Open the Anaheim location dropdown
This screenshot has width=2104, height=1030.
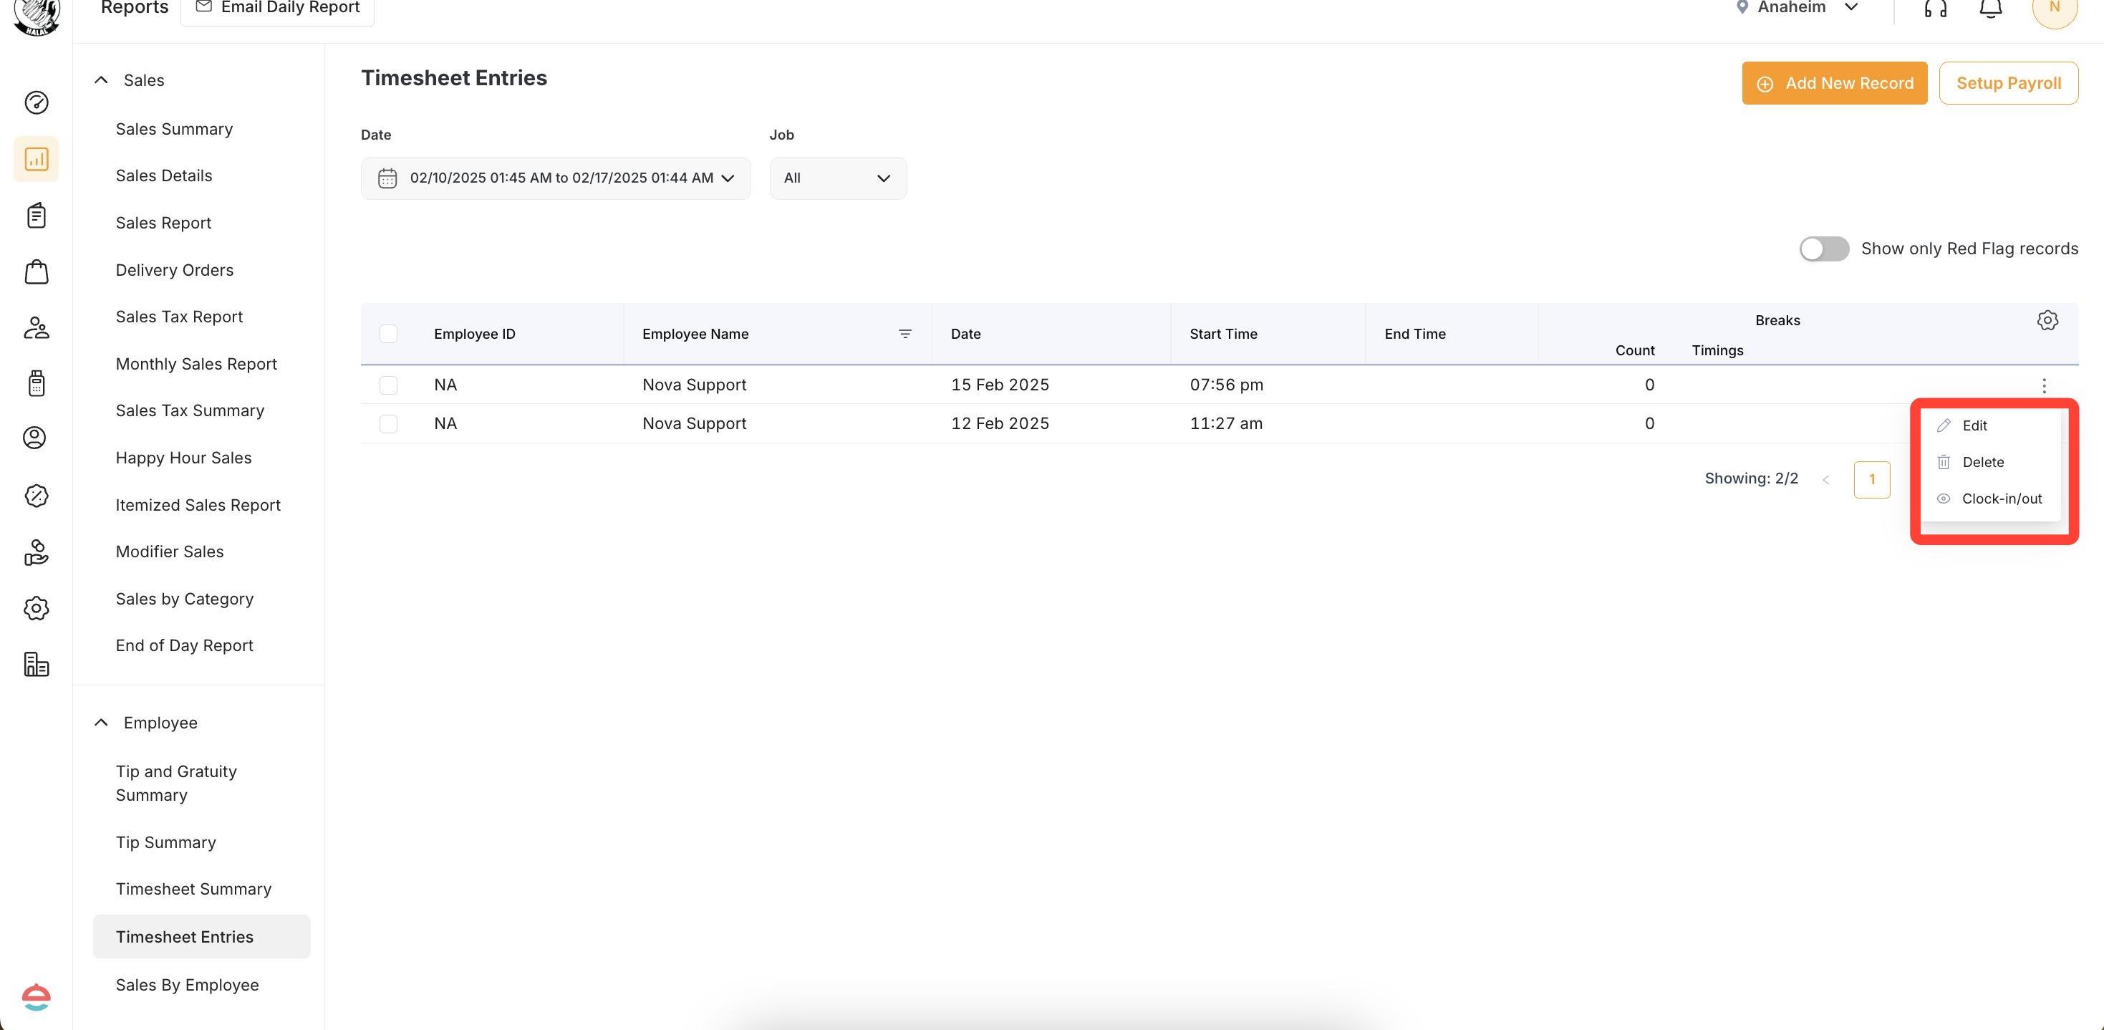point(1797,7)
